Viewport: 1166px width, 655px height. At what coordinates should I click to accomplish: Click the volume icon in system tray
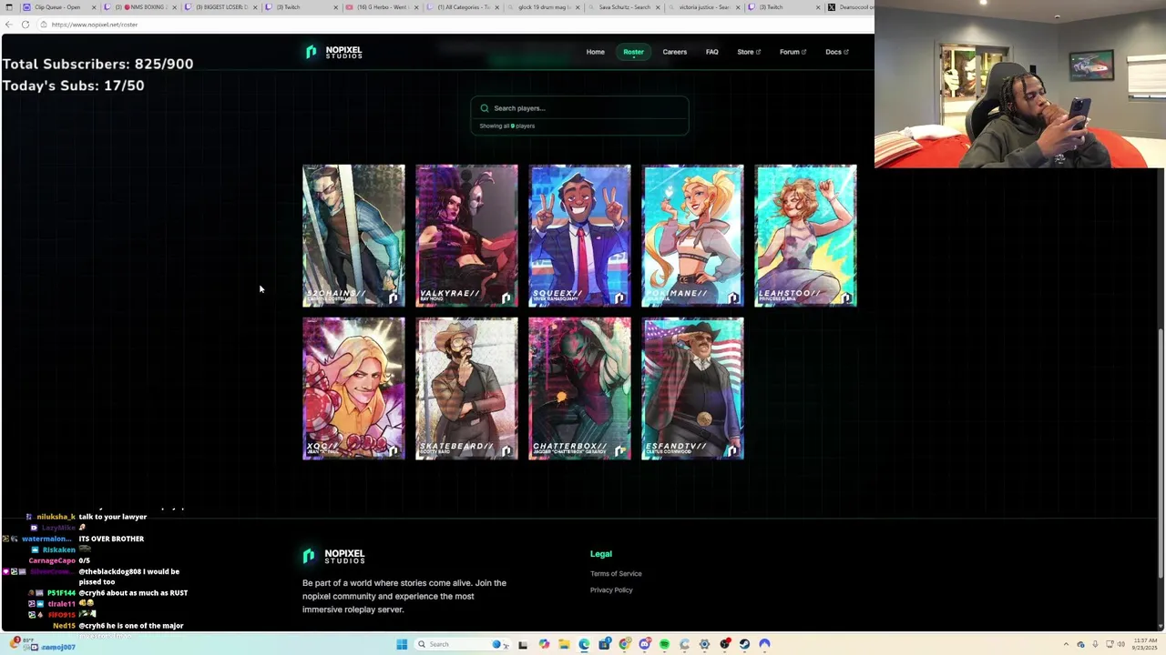[1120, 644]
